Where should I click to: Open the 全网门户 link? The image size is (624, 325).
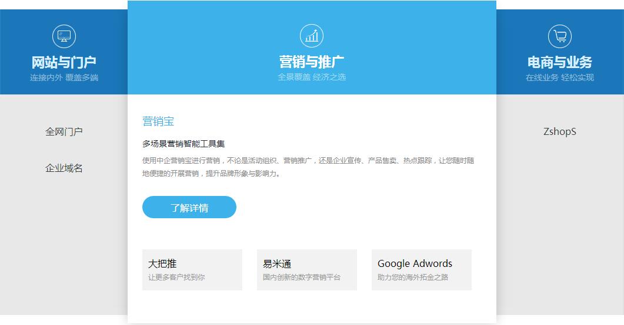coord(64,131)
